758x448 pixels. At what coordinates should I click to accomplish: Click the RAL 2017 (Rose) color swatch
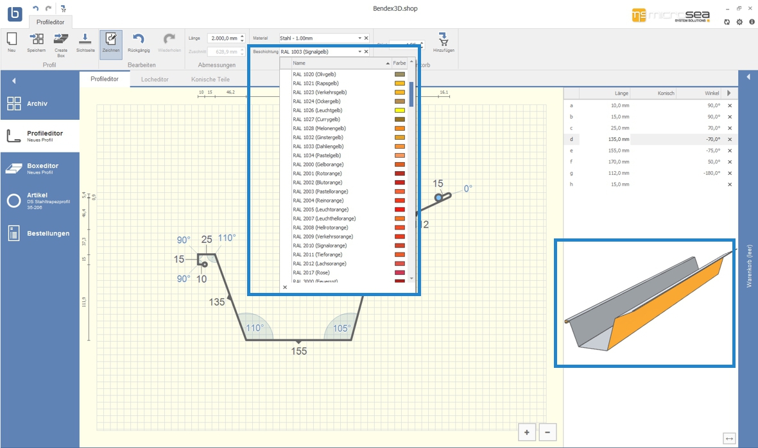click(x=400, y=273)
